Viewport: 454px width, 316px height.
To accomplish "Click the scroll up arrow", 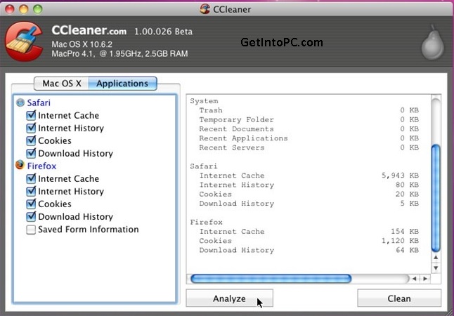I will 436,257.
